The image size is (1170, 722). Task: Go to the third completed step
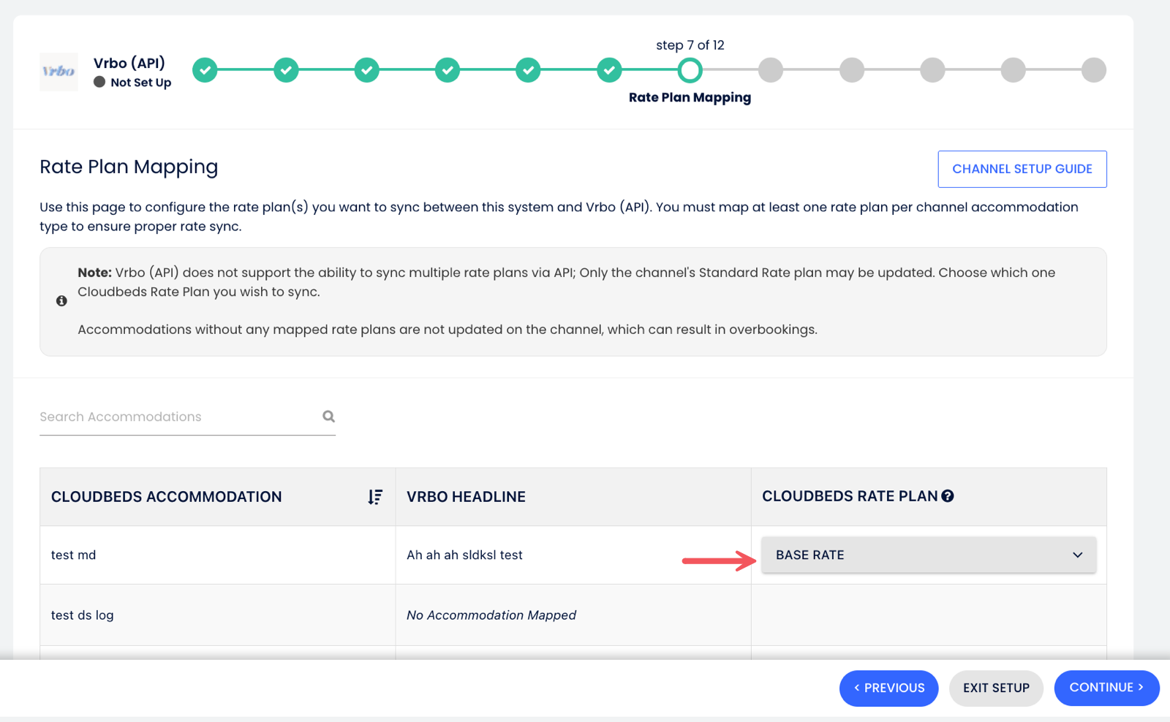point(367,70)
